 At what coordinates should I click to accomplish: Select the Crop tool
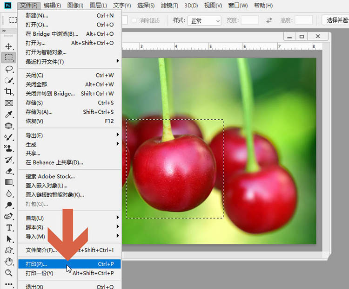tap(9, 91)
